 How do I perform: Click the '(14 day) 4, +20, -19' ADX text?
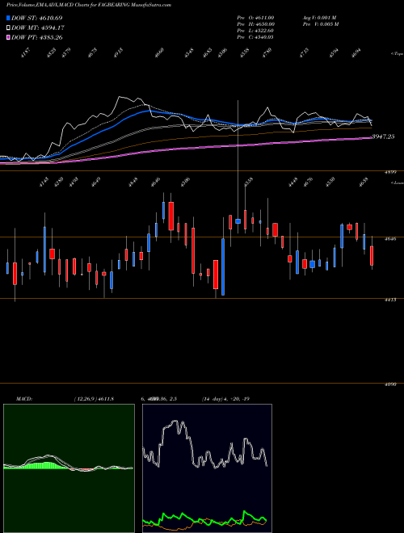tap(225, 399)
